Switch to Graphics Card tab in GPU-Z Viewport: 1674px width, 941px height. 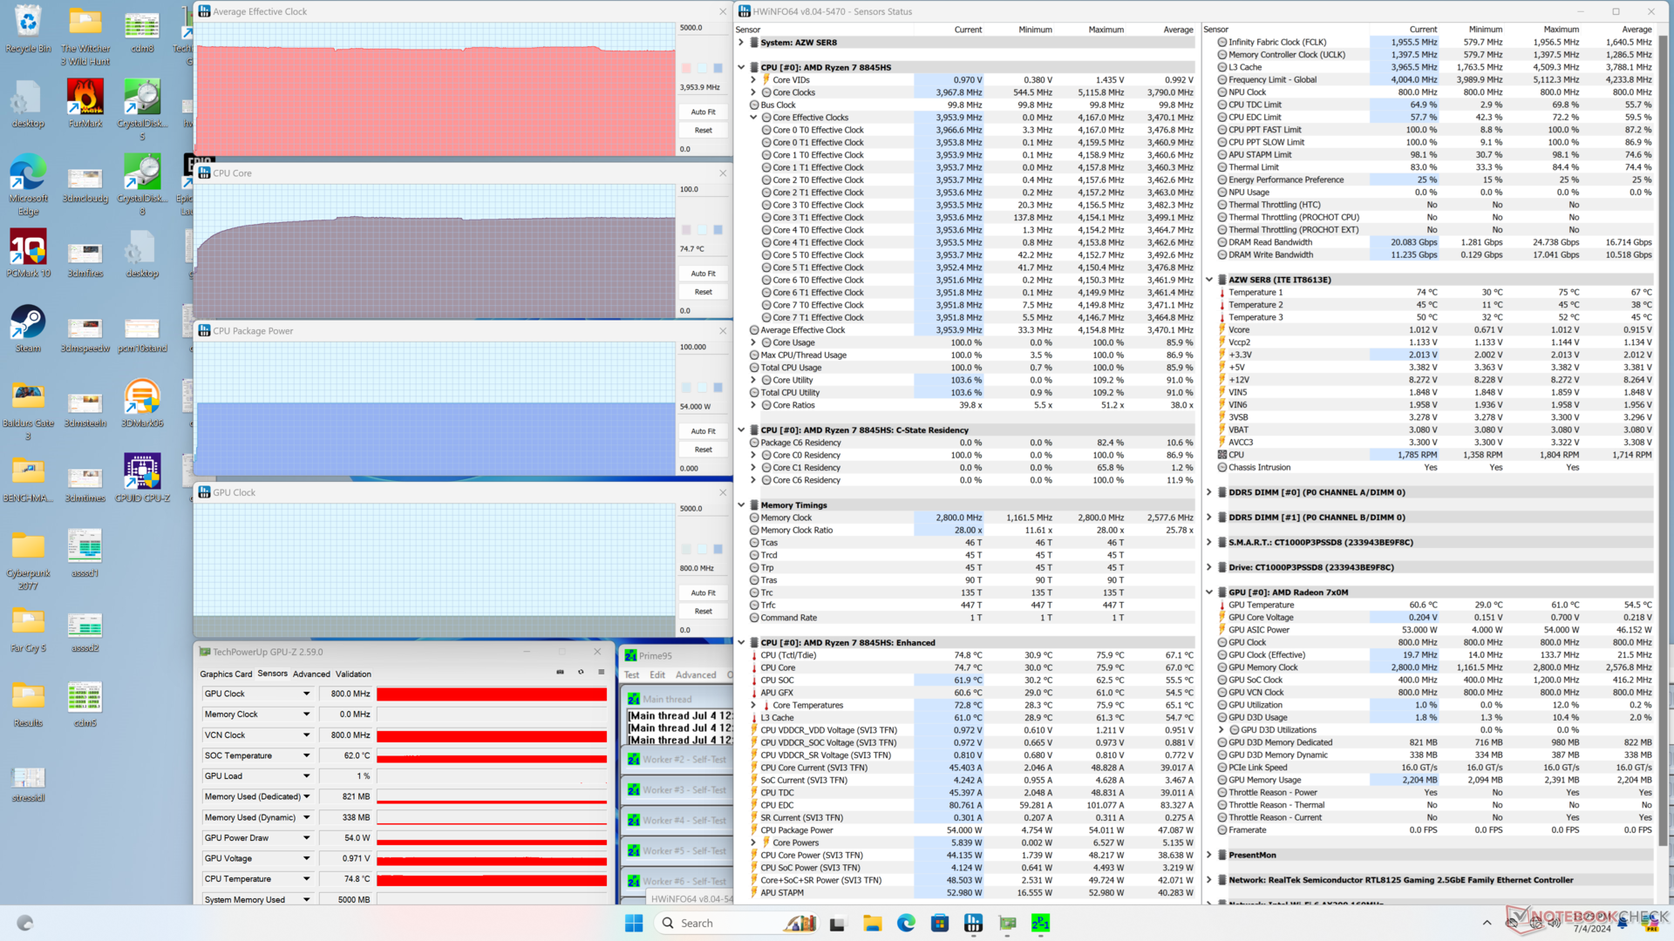tap(226, 674)
